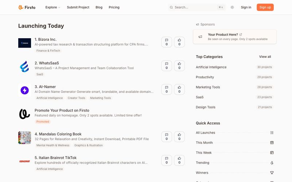Click the Your Product Here? sponsor card
This screenshot has height=182, width=292.
pos(235,37)
